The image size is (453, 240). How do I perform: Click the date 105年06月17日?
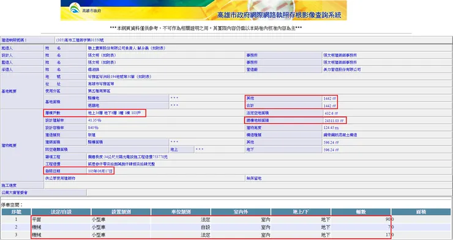click(100, 171)
